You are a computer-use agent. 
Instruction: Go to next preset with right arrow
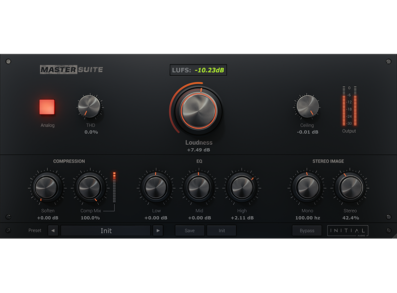click(158, 230)
